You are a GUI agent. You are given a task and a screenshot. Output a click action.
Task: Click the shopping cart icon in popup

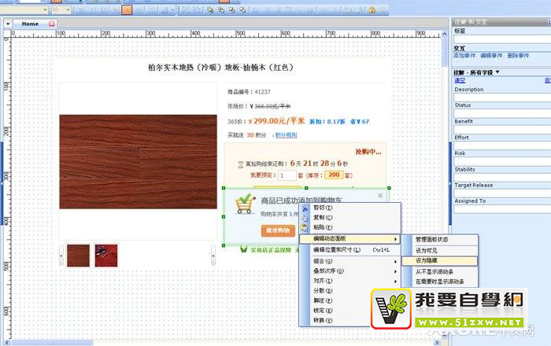tap(245, 205)
